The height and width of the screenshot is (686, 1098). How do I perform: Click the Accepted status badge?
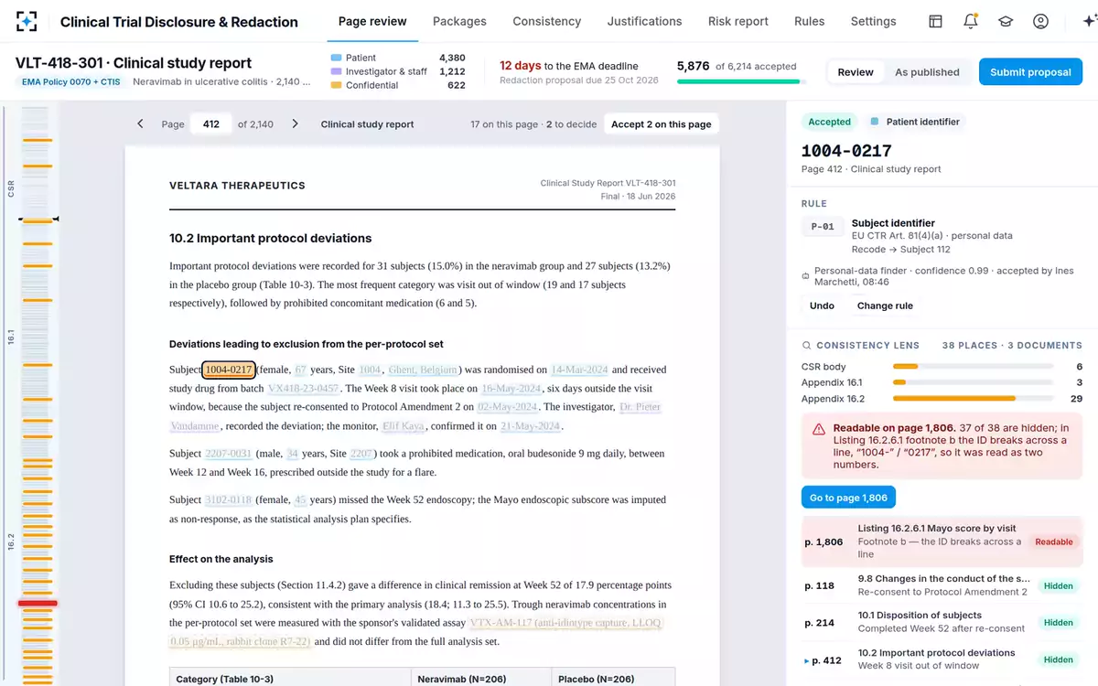click(x=829, y=122)
